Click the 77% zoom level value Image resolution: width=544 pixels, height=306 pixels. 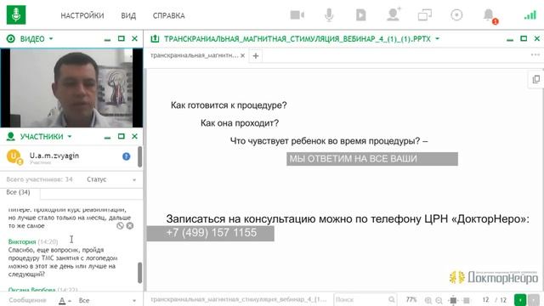coord(411,300)
